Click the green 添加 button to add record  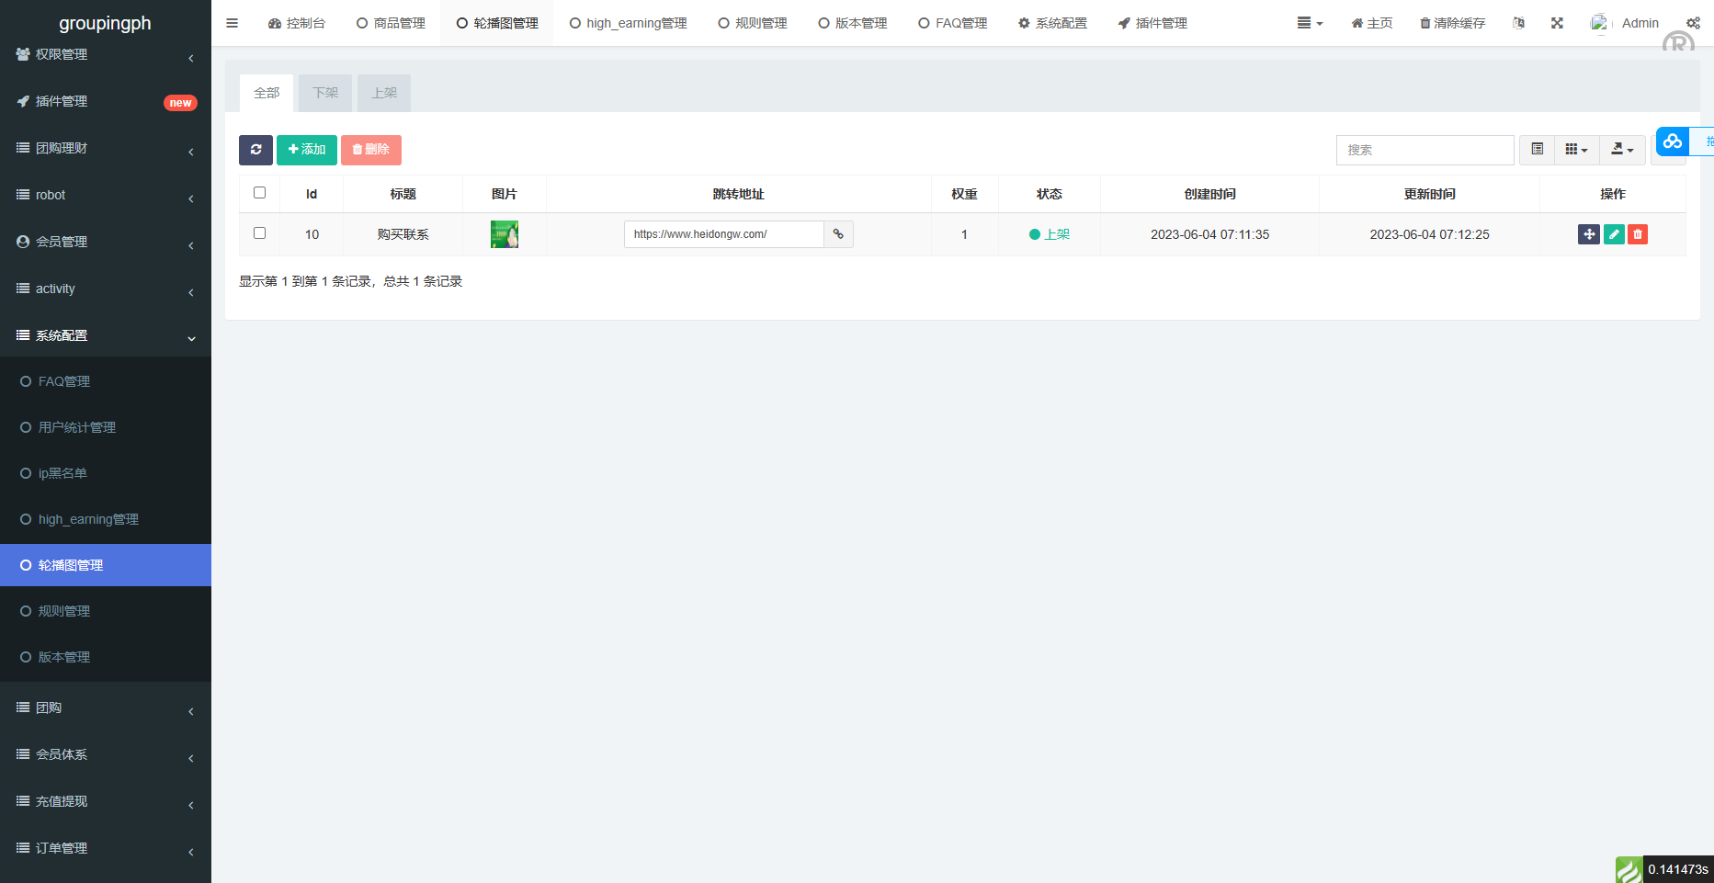[x=307, y=149]
